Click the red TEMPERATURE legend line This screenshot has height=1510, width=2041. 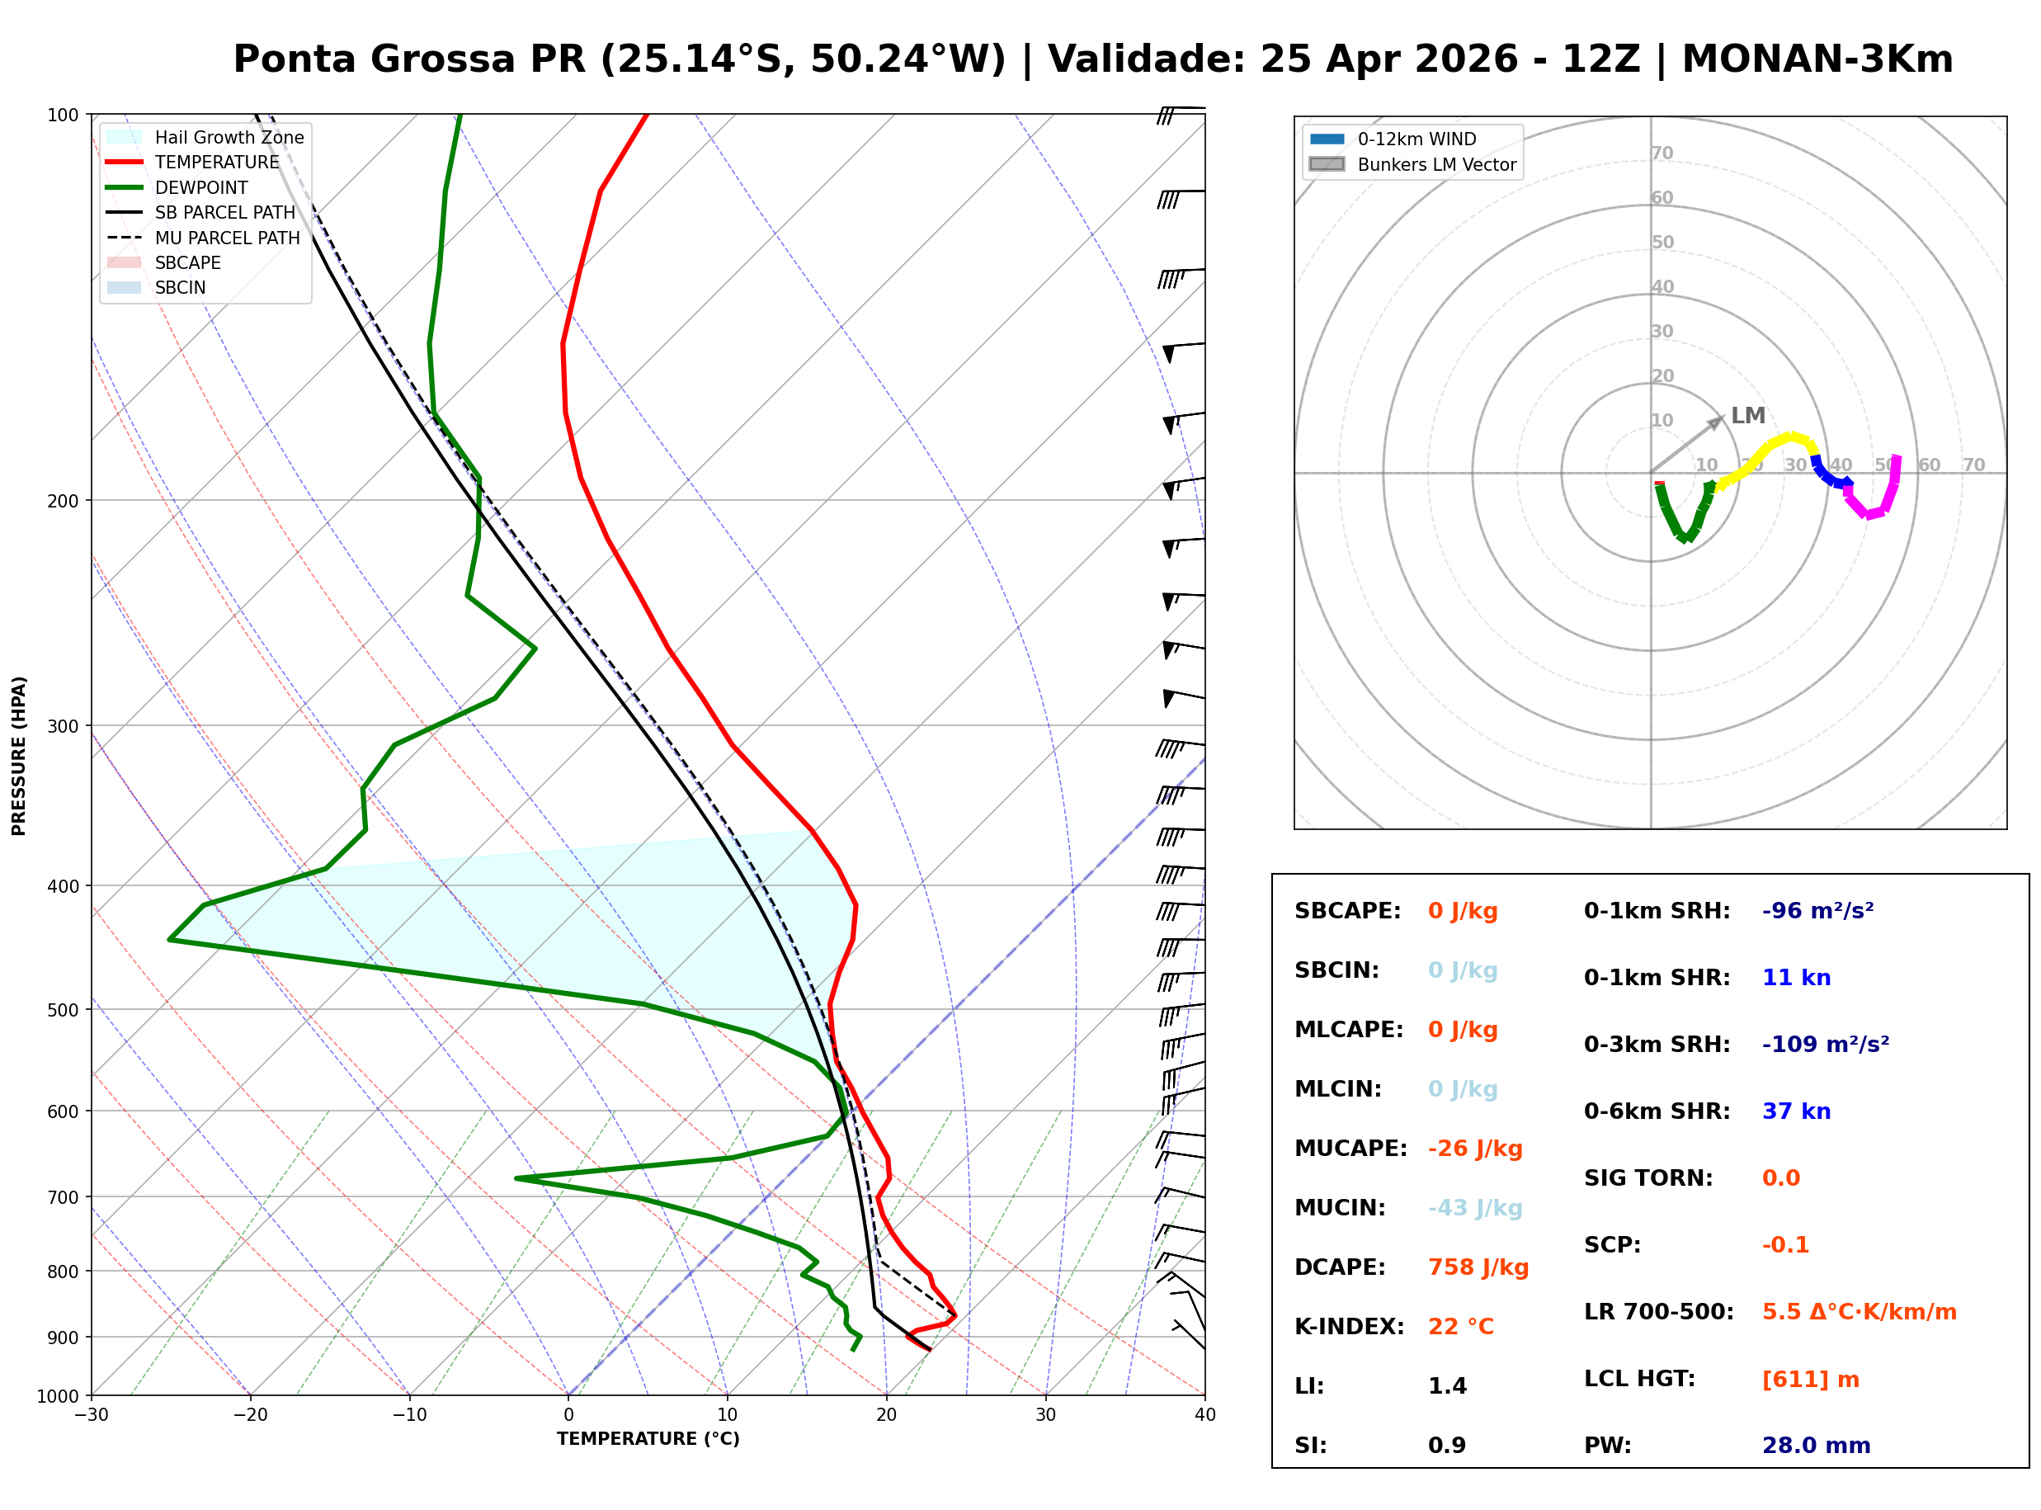pos(125,162)
